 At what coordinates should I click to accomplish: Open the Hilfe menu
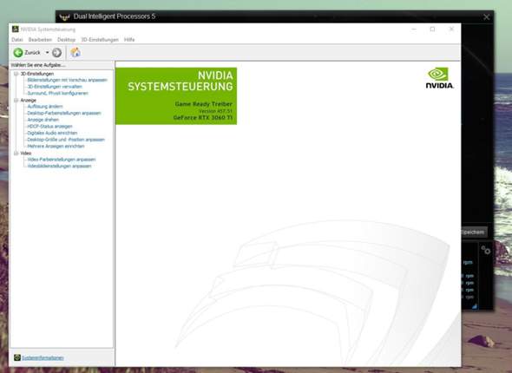(129, 40)
